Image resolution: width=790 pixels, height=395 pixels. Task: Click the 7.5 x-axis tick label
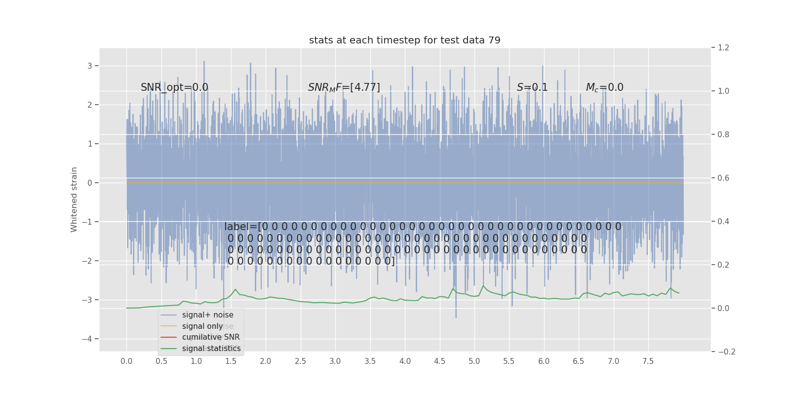click(x=648, y=361)
